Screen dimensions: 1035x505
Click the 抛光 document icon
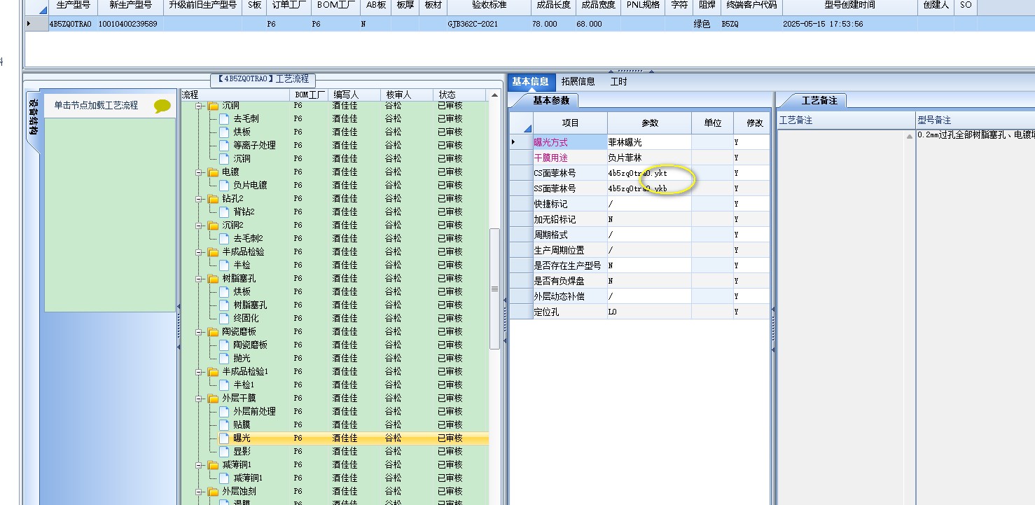point(224,359)
